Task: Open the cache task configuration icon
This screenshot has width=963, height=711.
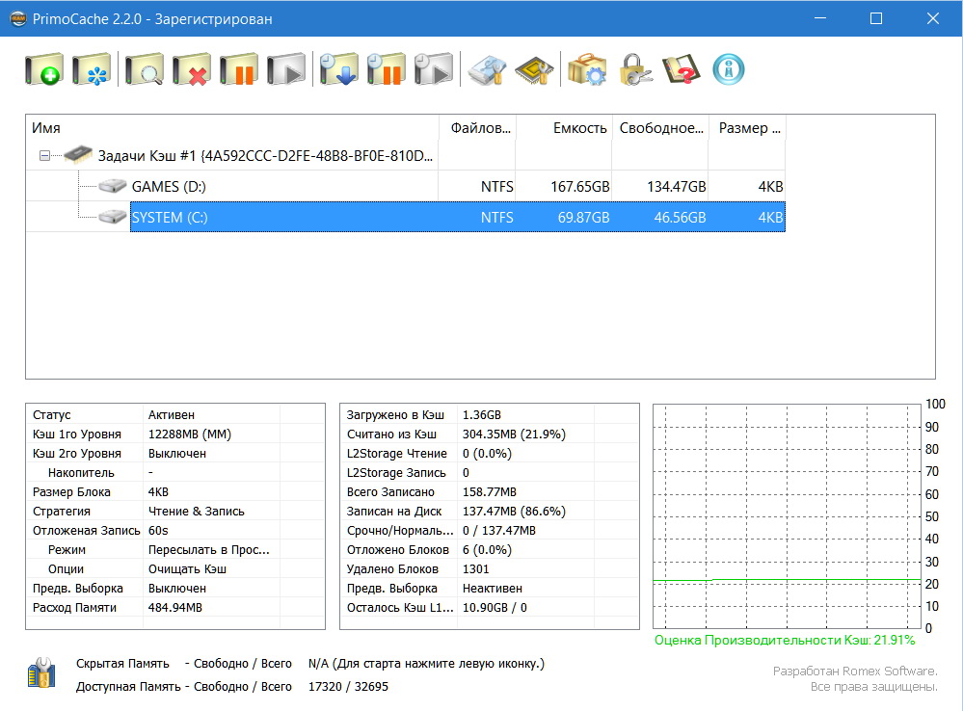Action: click(91, 68)
